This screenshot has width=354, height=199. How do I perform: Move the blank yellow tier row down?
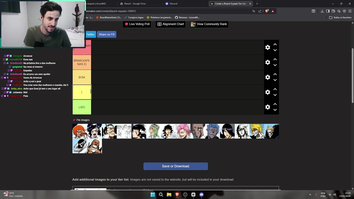(275, 95)
